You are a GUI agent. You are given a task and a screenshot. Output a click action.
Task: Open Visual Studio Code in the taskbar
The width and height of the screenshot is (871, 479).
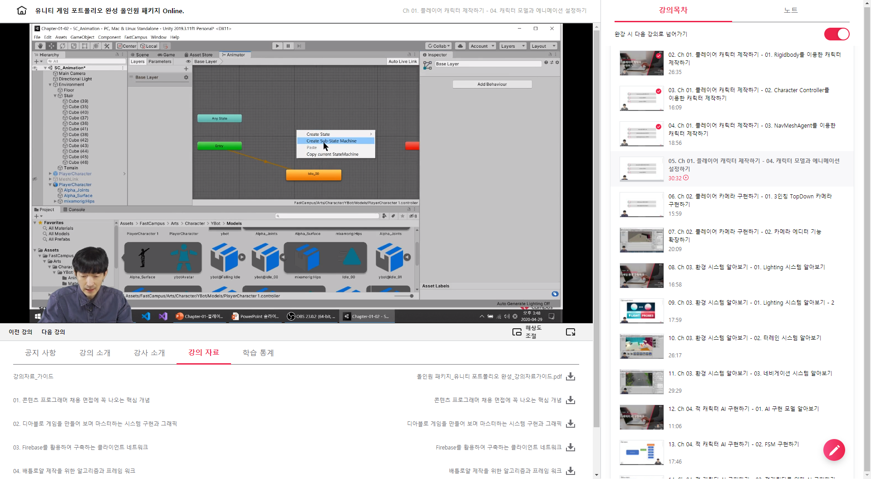(x=146, y=316)
